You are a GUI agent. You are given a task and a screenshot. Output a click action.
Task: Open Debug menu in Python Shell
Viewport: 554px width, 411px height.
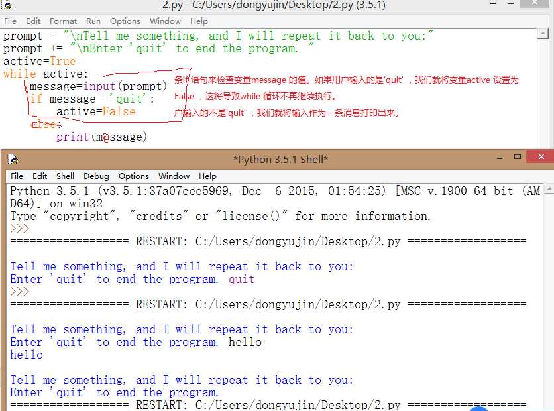pyautogui.click(x=96, y=176)
